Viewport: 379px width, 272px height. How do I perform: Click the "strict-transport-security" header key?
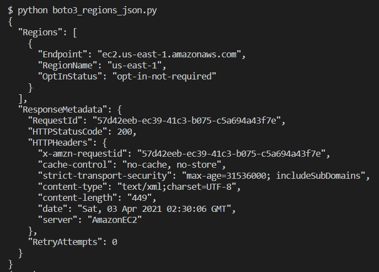pyautogui.click(x=104, y=175)
